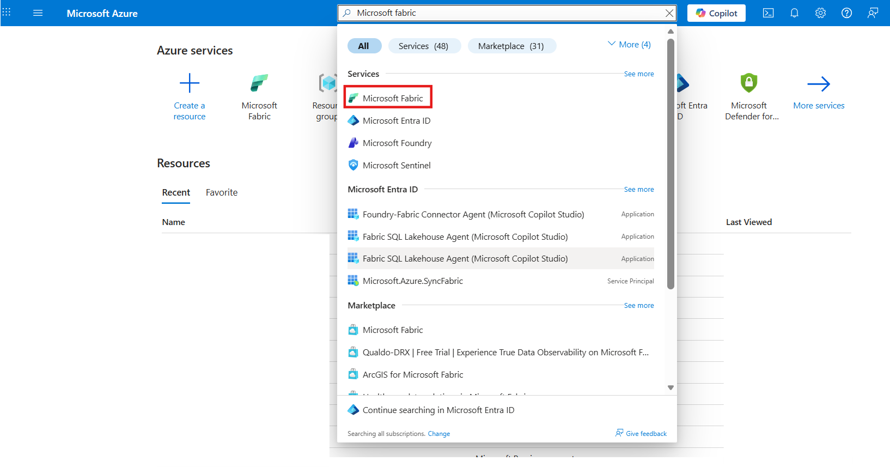The image size is (890, 467).
Task: Click the search magnifier icon
Action: [347, 13]
